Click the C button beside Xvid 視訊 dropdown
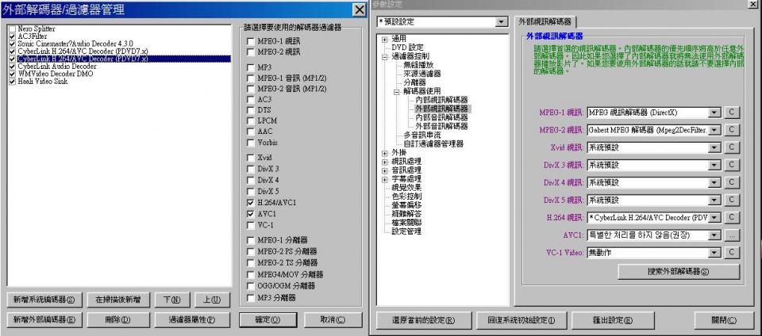 coord(732,147)
